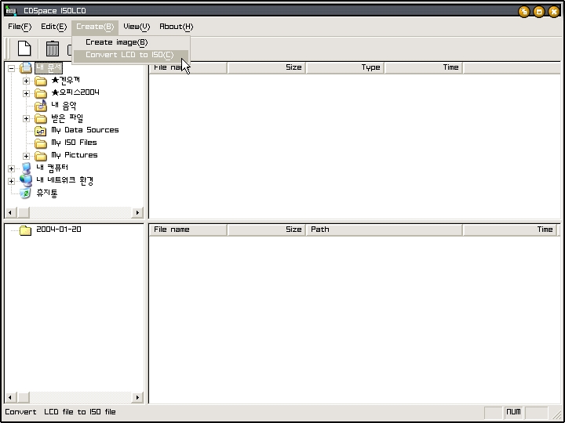Select the 휴지통 recycle bin icon
The width and height of the screenshot is (565, 423).
coord(26,193)
